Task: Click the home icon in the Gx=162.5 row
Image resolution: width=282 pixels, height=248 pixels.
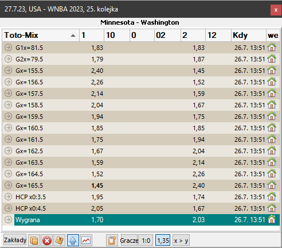Action: coord(272,150)
